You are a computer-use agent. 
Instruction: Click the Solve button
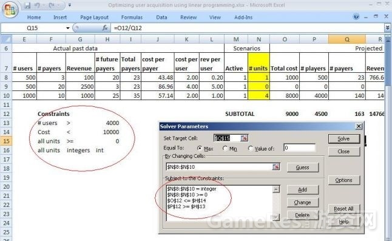point(343,139)
